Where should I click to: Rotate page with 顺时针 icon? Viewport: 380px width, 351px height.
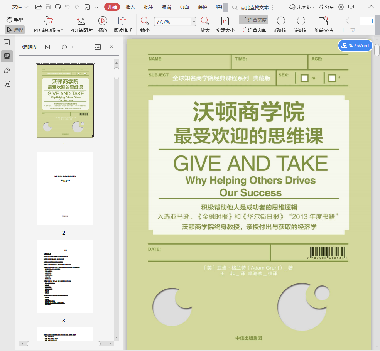pos(281,21)
